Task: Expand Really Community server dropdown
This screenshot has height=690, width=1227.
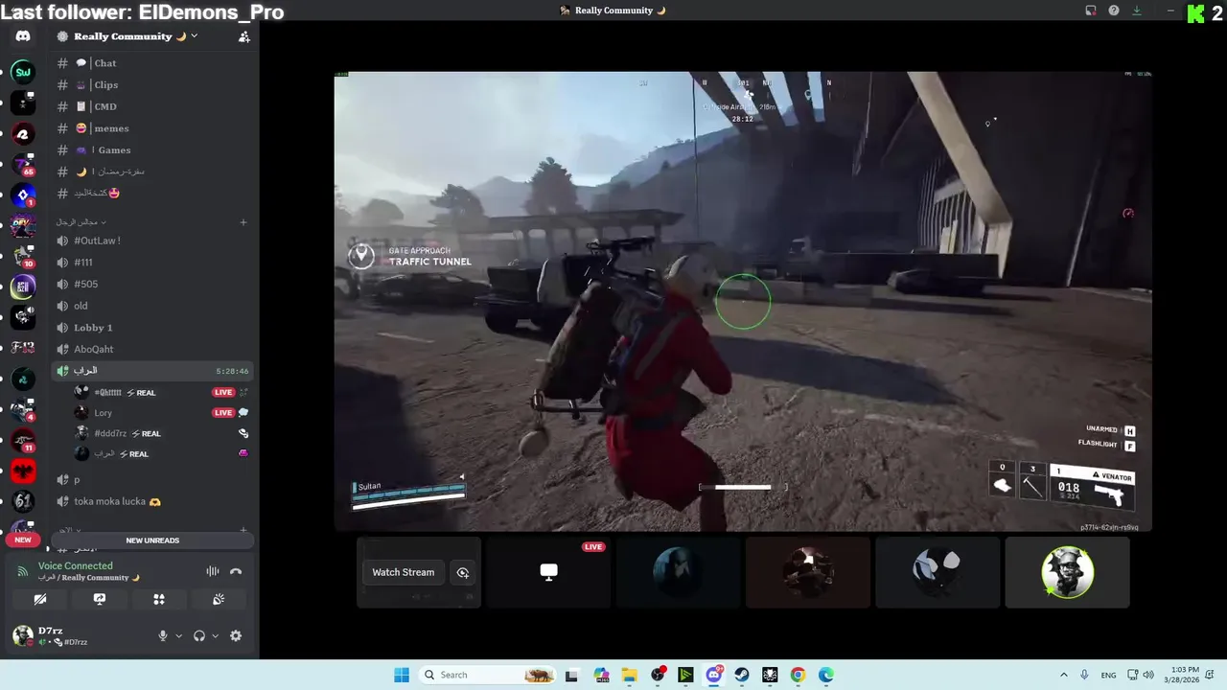Action: 195,36
